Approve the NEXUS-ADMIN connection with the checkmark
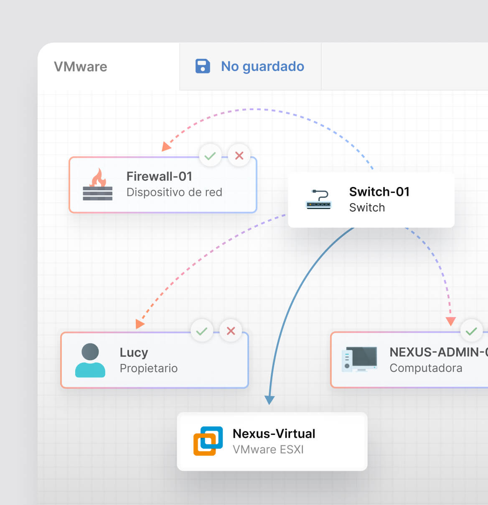 pyautogui.click(x=471, y=331)
